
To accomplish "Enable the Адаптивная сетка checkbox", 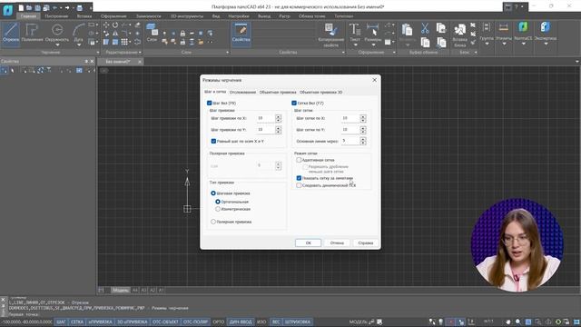I will point(299,160).
